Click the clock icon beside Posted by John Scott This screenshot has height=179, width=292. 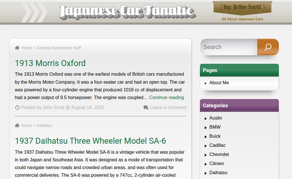click(17, 108)
